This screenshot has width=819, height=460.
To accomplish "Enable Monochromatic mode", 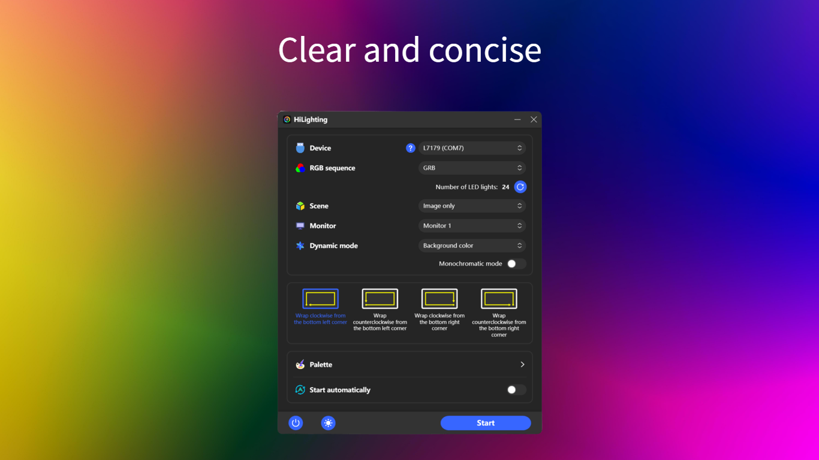I will (x=514, y=264).
